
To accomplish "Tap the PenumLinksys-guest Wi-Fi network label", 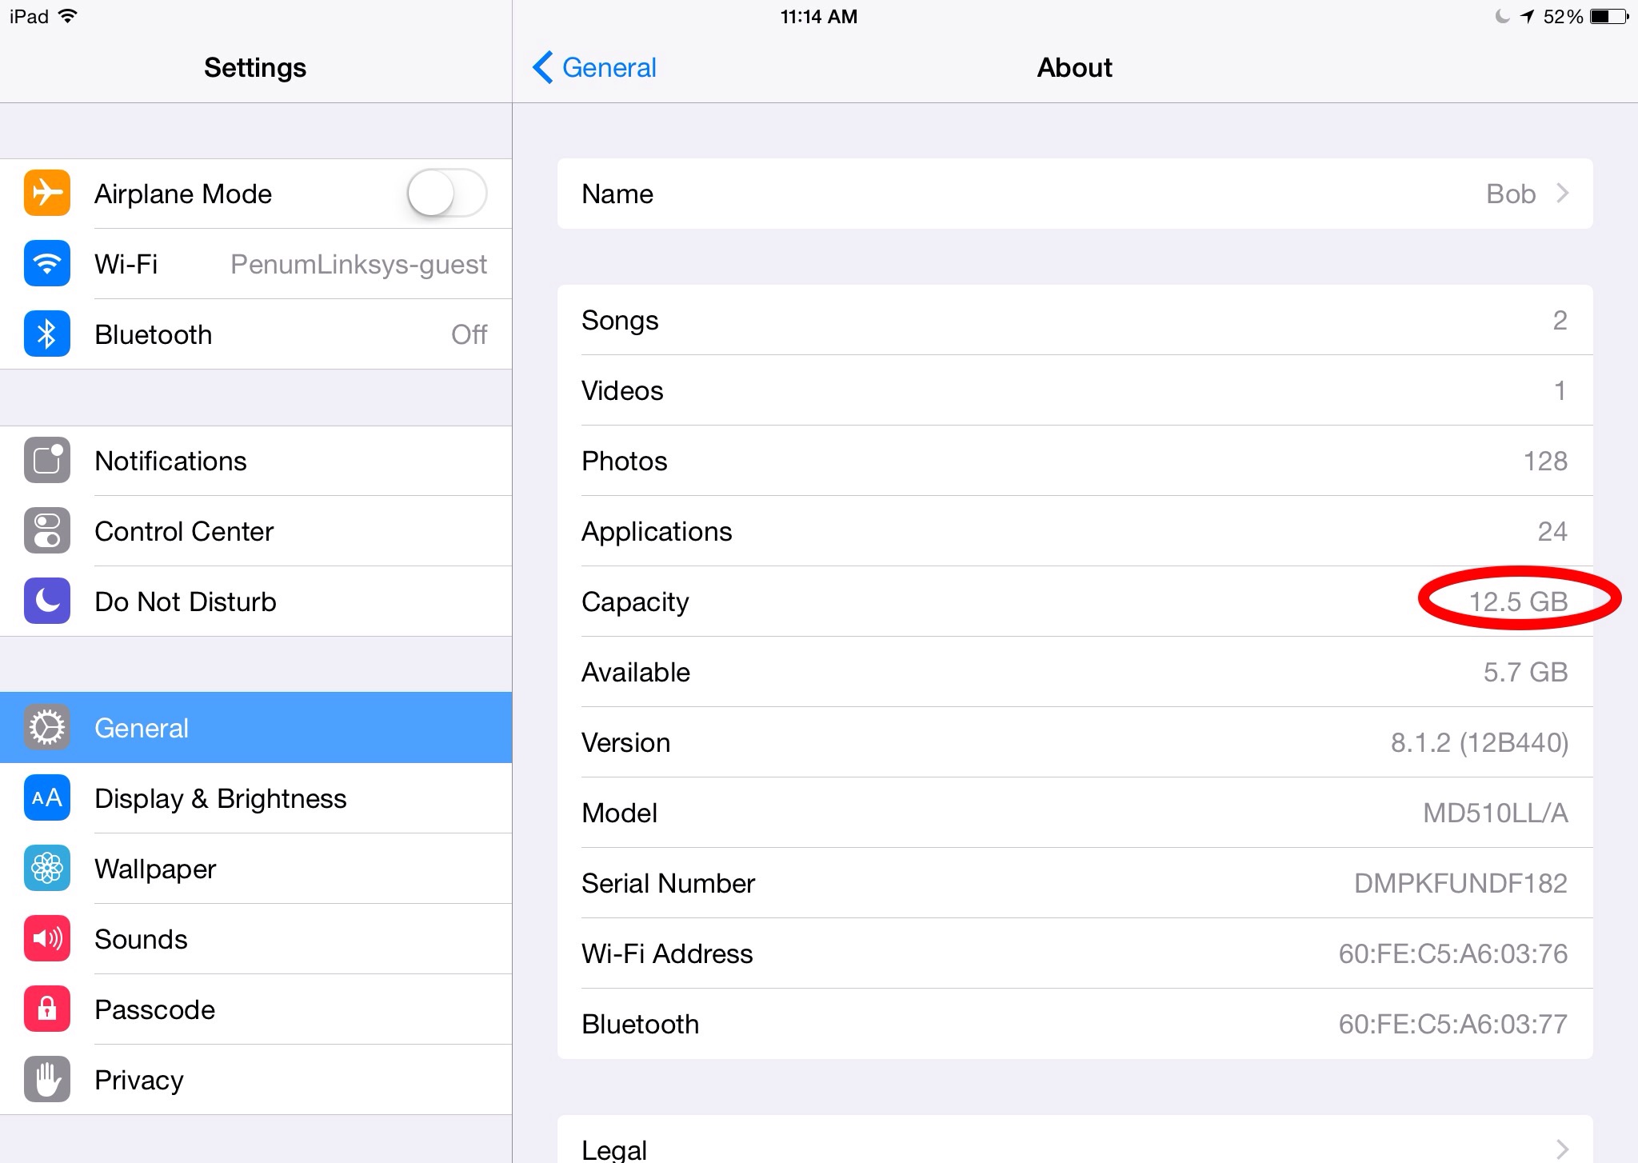I will coord(358,264).
